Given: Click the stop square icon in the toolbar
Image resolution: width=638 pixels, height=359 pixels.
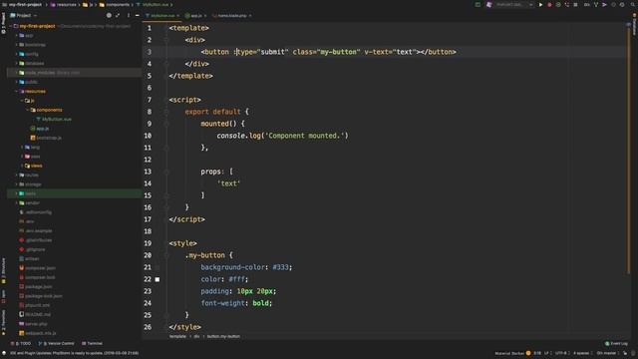Looking at the screenshot, I should (575, 5).
